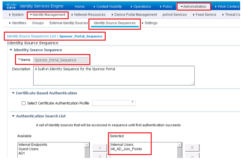Select Guest Users in Available list
Viewport: 243px width, 164px height.
pyautogui.click(x=28, y=149)
